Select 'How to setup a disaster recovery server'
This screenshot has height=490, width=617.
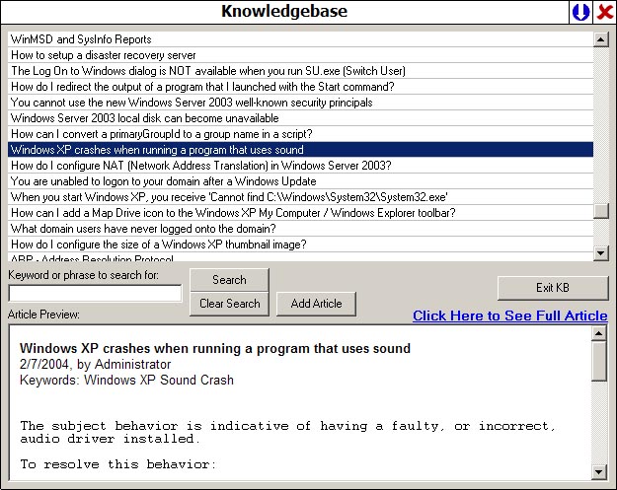pos(301,55)
